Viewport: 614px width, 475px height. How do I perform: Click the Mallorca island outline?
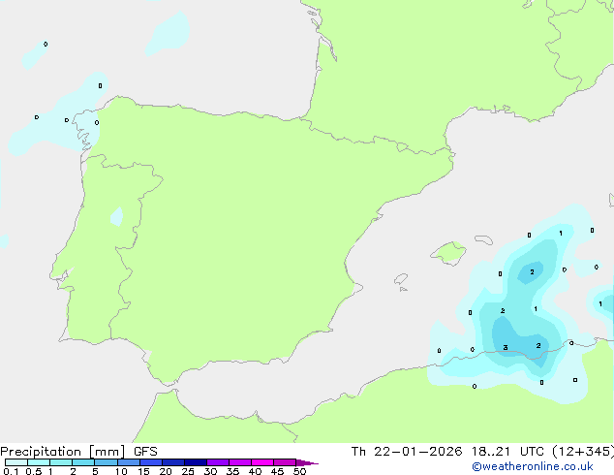pyautogui.click(x=448, y=253)
